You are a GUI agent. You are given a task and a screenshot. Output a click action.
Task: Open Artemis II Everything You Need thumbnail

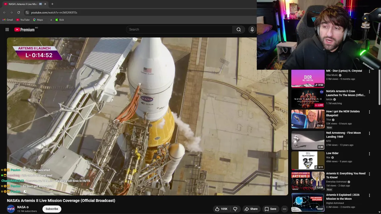click(x=308, y=181)
